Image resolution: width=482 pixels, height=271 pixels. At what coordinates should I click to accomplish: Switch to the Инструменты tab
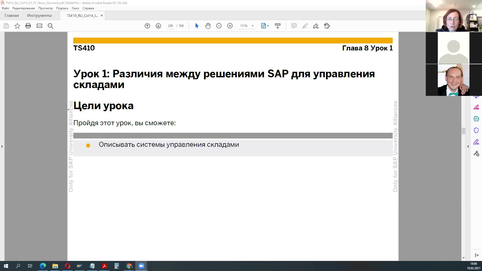click(x=39, y=16)
